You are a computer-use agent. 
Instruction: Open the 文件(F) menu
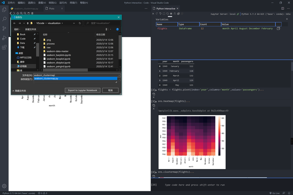pos(11,3)
